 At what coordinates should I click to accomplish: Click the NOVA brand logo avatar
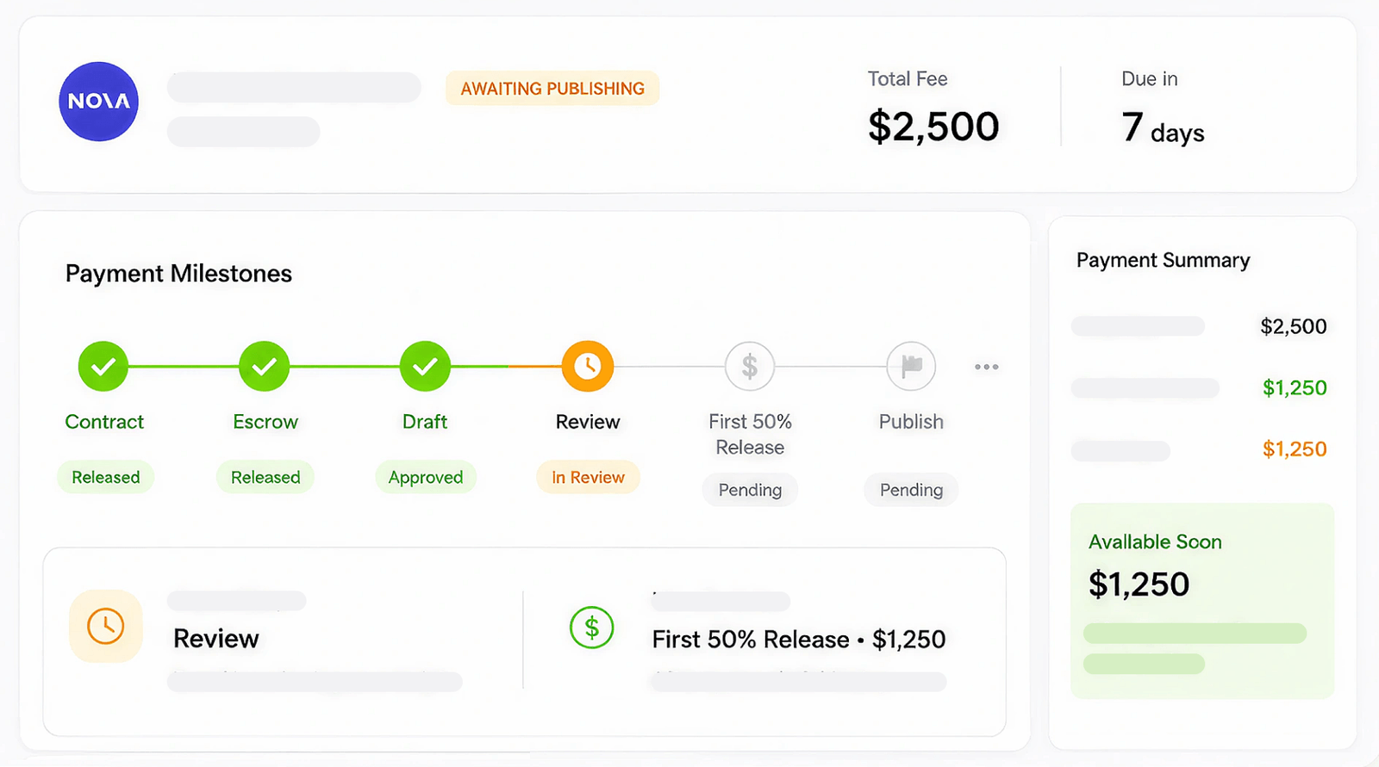pyautogui.click(x=99, y=102)
